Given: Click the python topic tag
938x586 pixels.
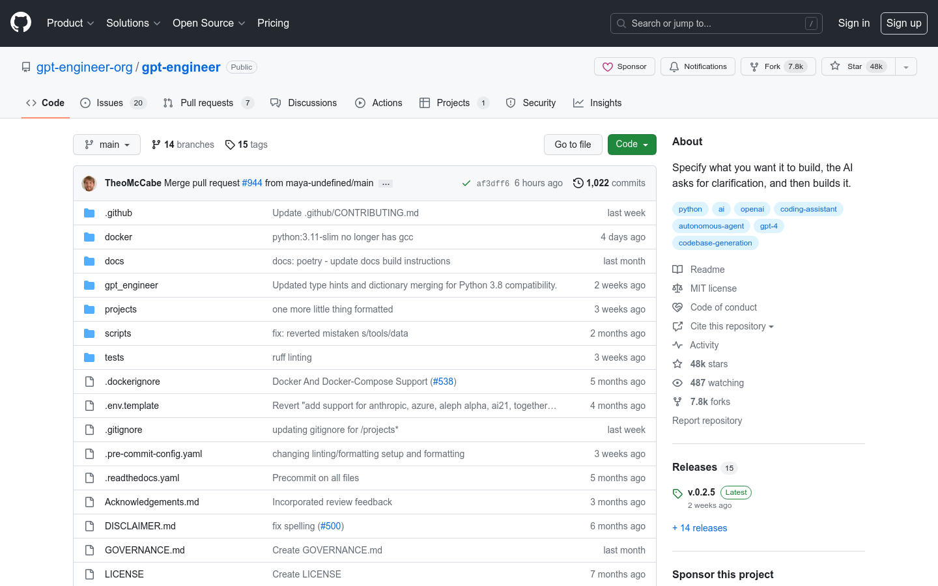Looking at the screenshot, I should pos(690,209).
